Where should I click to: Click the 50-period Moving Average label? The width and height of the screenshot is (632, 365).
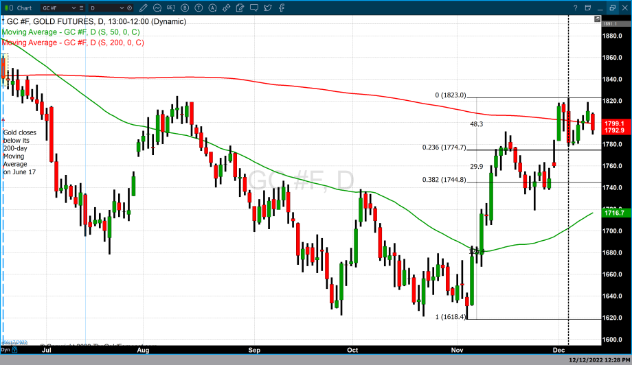coord(72,32)
